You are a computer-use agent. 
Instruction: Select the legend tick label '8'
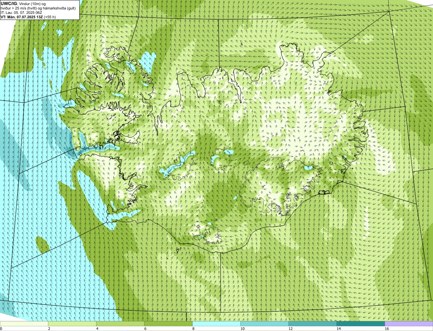pos(193,329)
